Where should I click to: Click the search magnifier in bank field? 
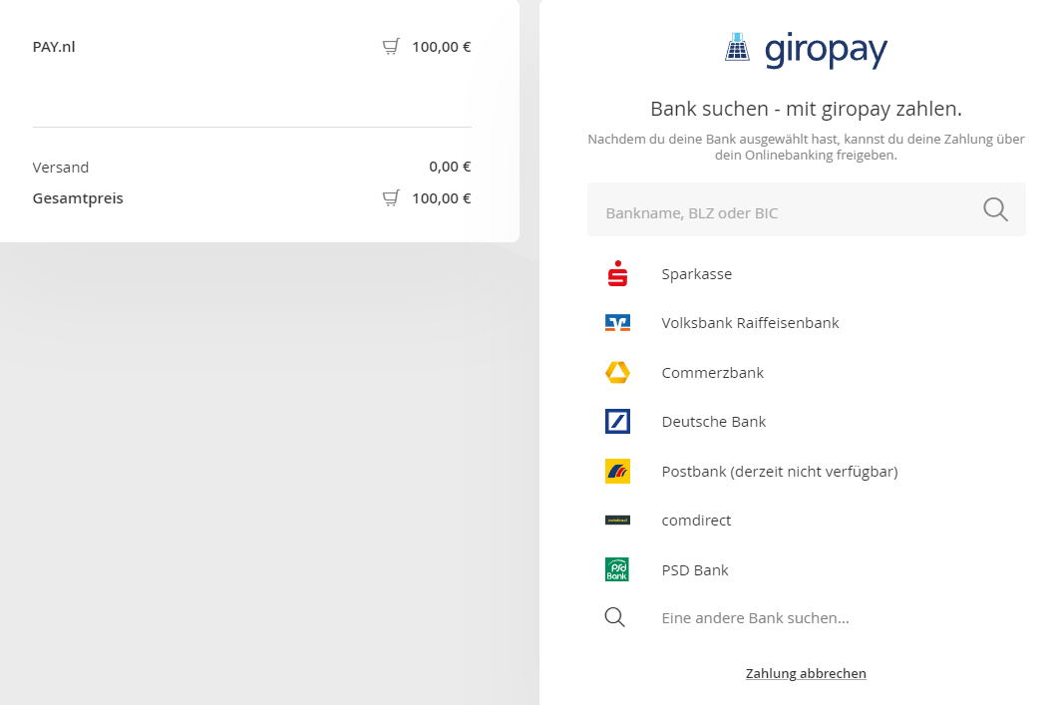pyautogui.click(x=995, y=209)
